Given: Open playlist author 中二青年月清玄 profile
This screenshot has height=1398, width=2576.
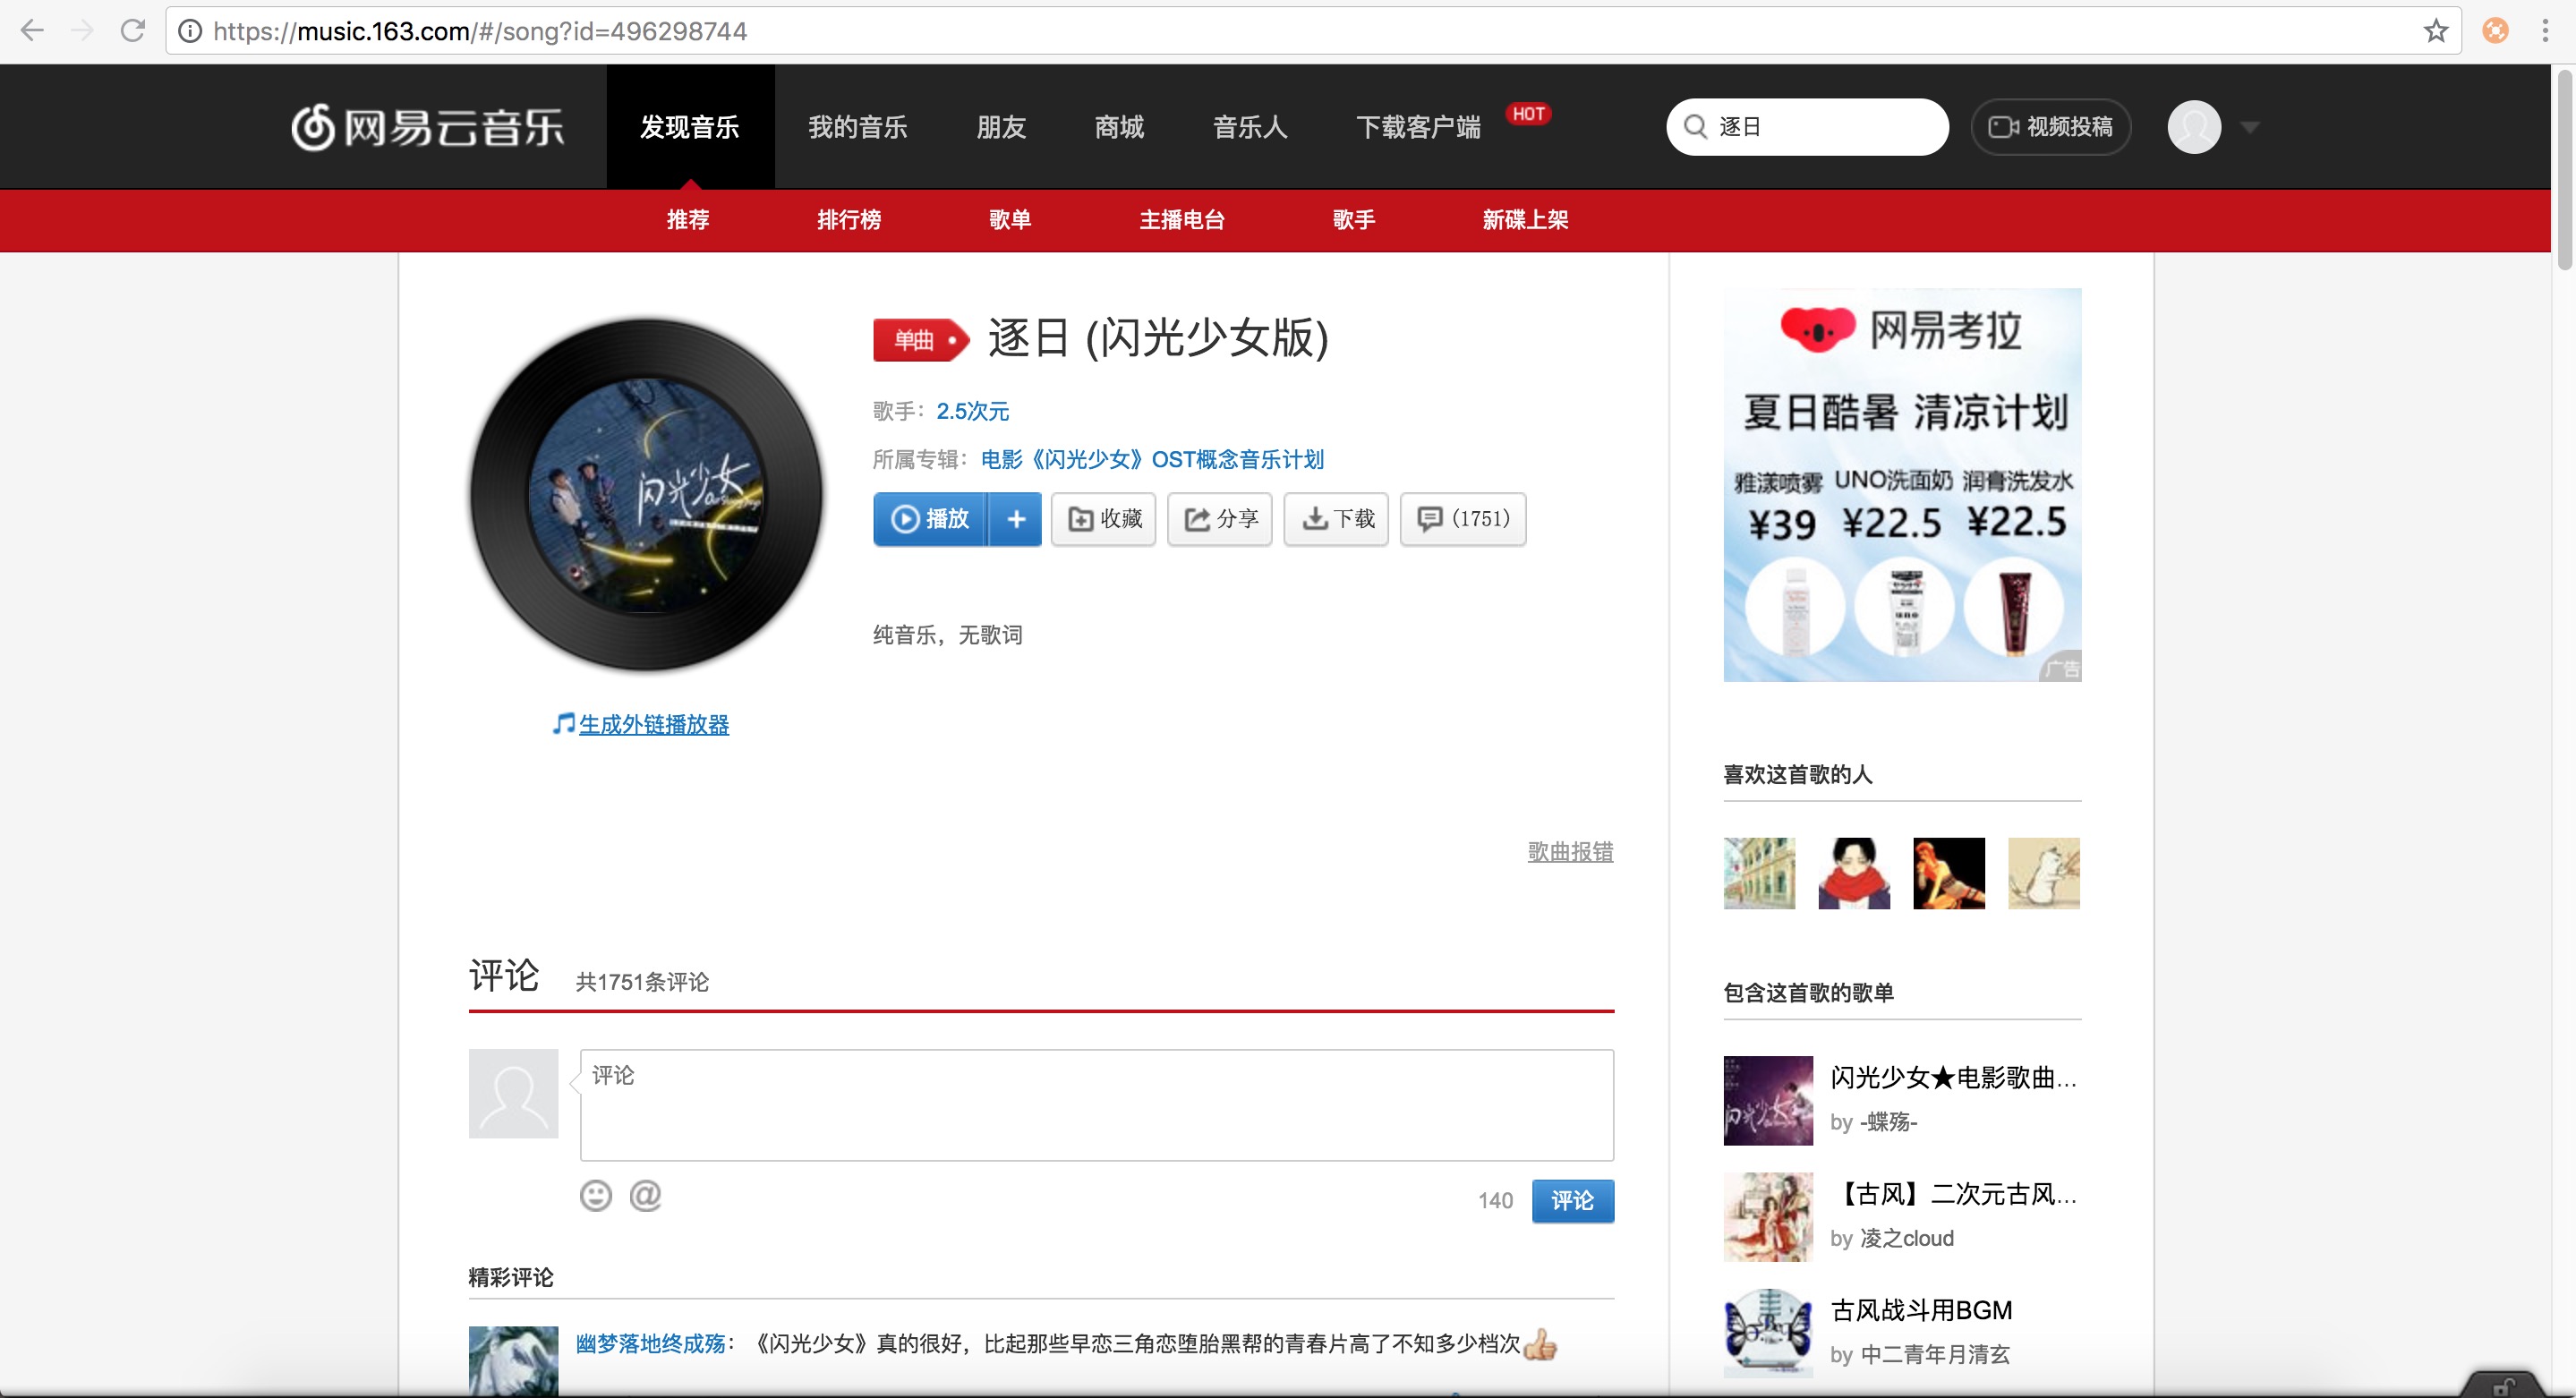Looking at the screenshot, I should [1934, 1354].
